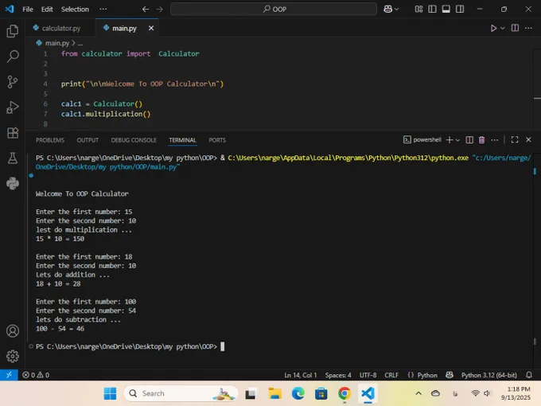Expand the Copilot dropdown in title bar

(398, 10)
